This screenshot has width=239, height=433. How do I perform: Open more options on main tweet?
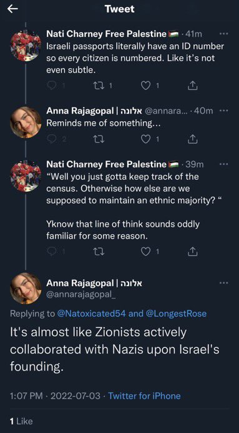coord(223,283)
